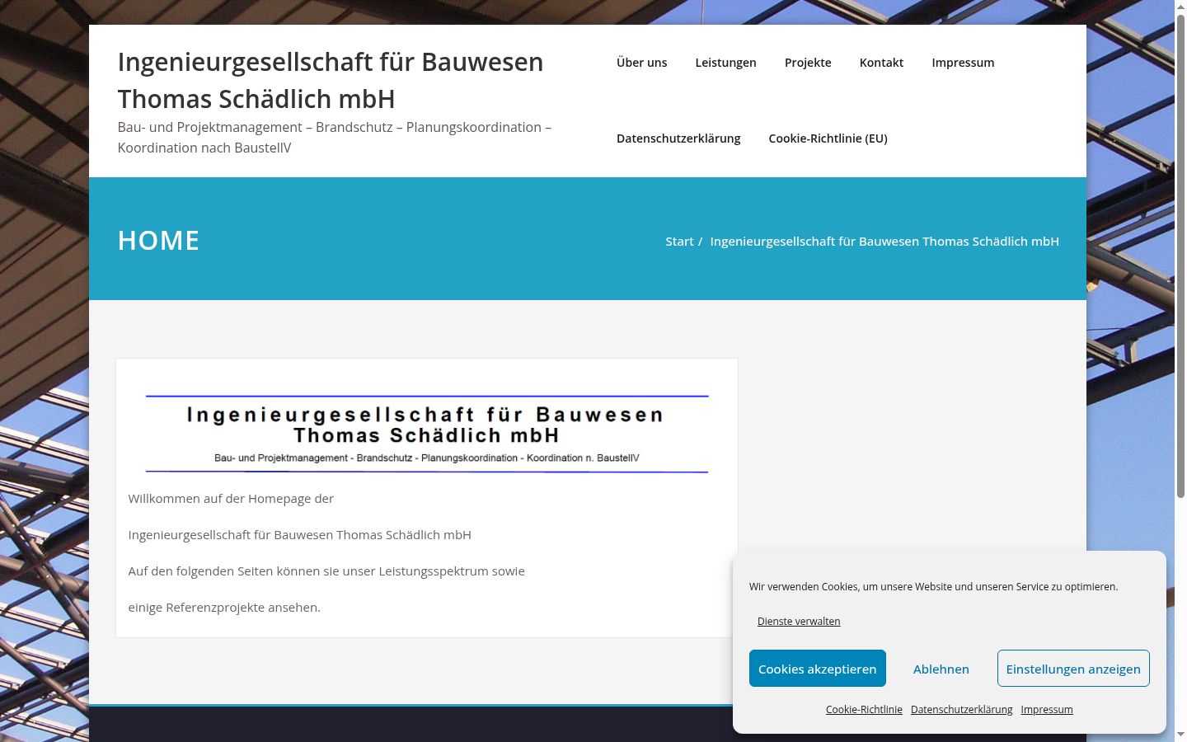Open the Kontakt page
The image size is (1187, 742).
tap(881, 63)
